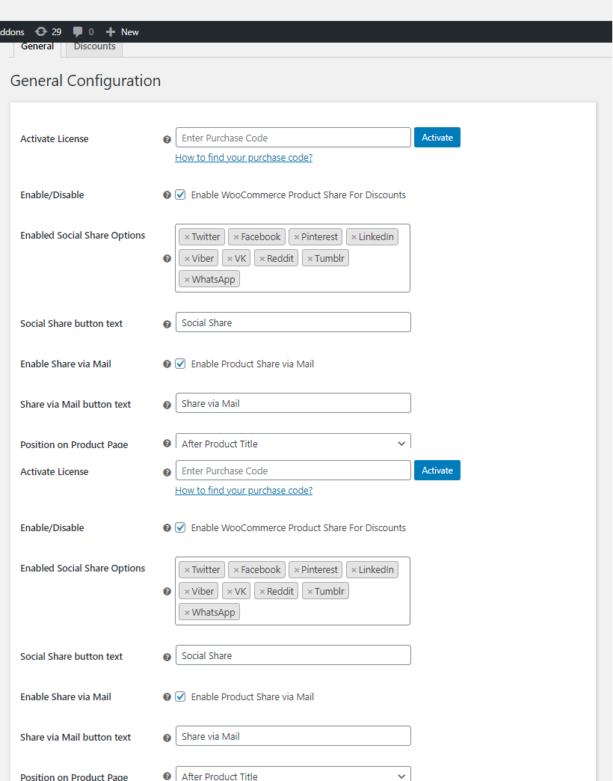Open the second How to find your purchase code link
This screenshot has width=613, height=781.
tap(244, 491)
